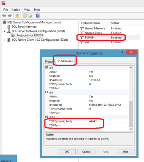The image size is (144, 162).
Task: Click the Export List toolbar icon
Action: tap(30, 16)
